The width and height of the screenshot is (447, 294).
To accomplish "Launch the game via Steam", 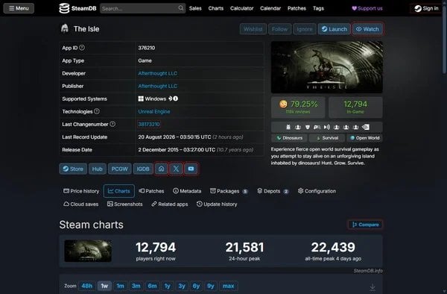I will point(334,29).
